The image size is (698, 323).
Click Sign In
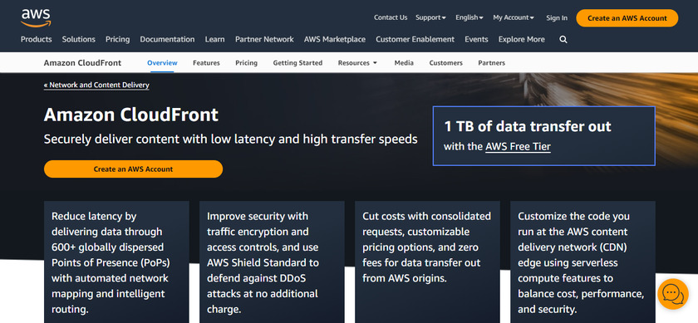[557, 17]
